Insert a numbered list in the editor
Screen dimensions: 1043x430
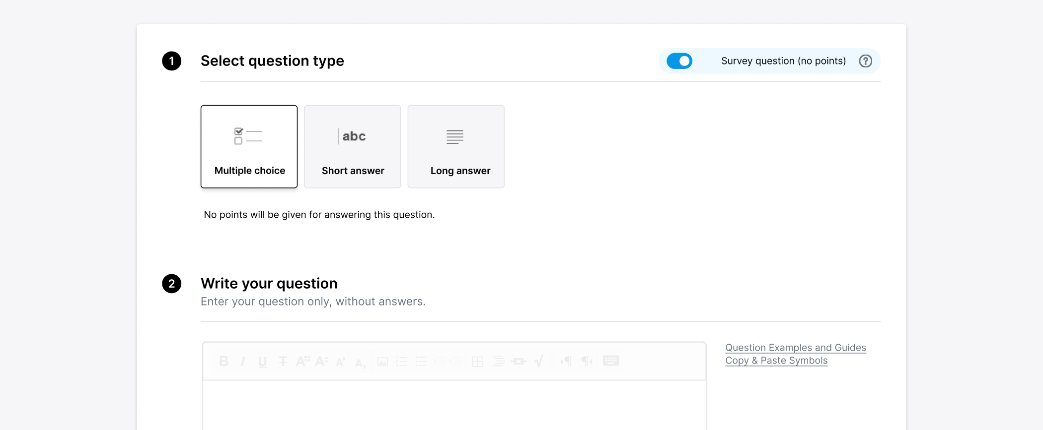(x=402, y=361)
